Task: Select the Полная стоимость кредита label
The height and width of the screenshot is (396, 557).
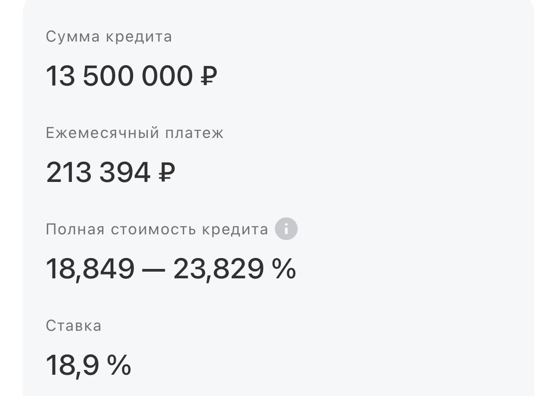Action: (157, 229)
